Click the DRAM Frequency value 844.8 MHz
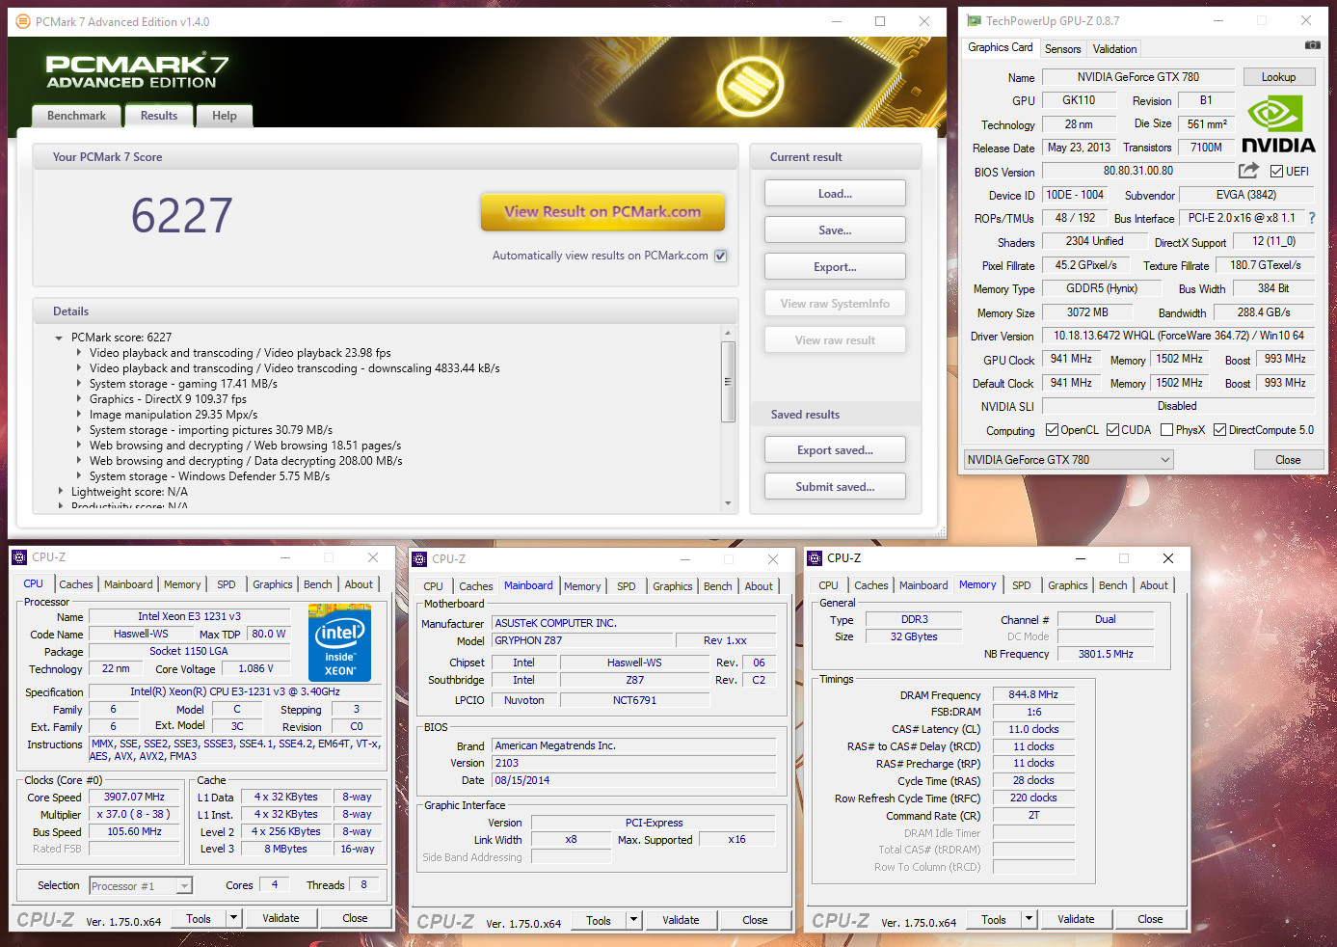The image size is (1337, 947). coord(1033,694)
